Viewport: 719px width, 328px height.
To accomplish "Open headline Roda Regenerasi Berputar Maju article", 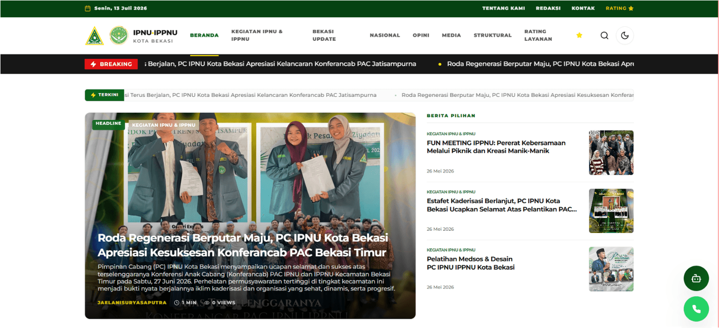I will pos(242,246).
